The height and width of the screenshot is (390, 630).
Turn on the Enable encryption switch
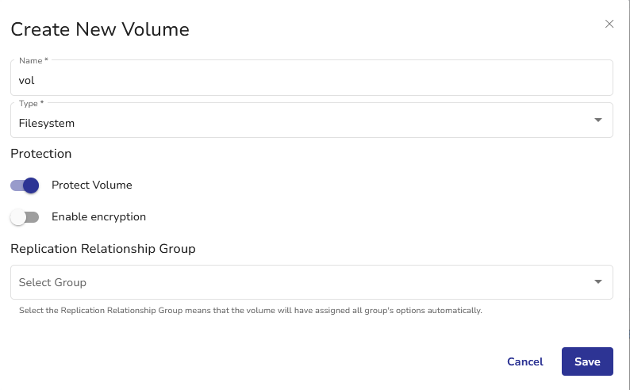25,217
